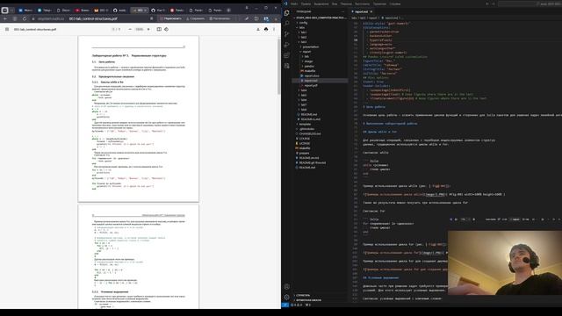Open CHANGELOG.md in the file tree
This screenshot has height=316, width=562.
click(310, 133)
